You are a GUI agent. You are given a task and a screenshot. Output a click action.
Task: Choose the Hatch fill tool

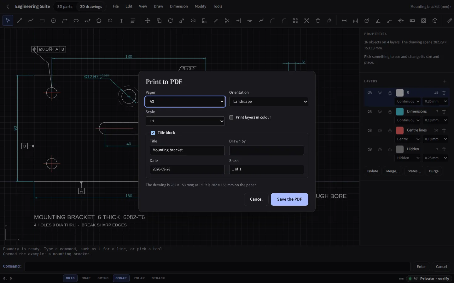[x=423, y=21]
